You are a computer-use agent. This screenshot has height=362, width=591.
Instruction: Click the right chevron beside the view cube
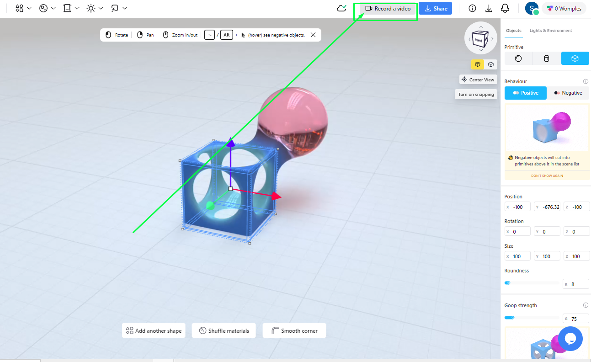click(493, 39)
